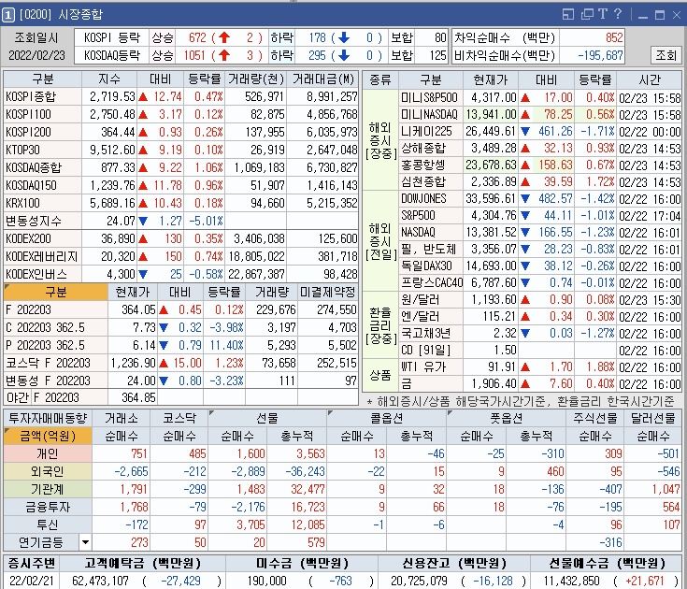The height and width of the screenshot is (589, 687).
Task: Click the red up arrow in KOSPI 등락 상승 row
Action: coord(224,37)
